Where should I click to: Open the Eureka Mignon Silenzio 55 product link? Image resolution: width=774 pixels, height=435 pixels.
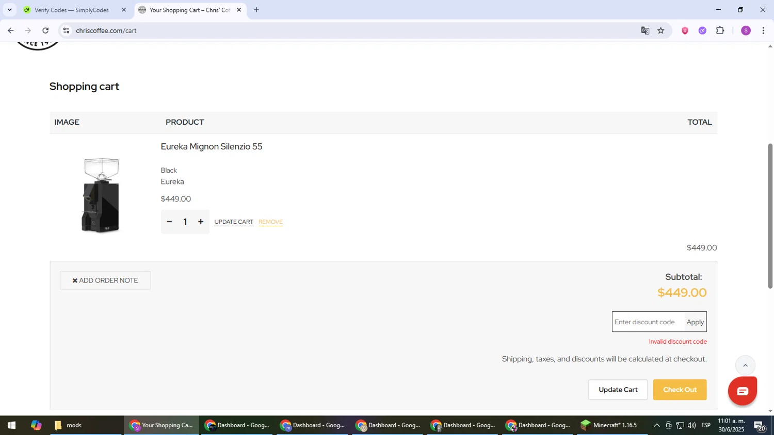click(212, 146)
